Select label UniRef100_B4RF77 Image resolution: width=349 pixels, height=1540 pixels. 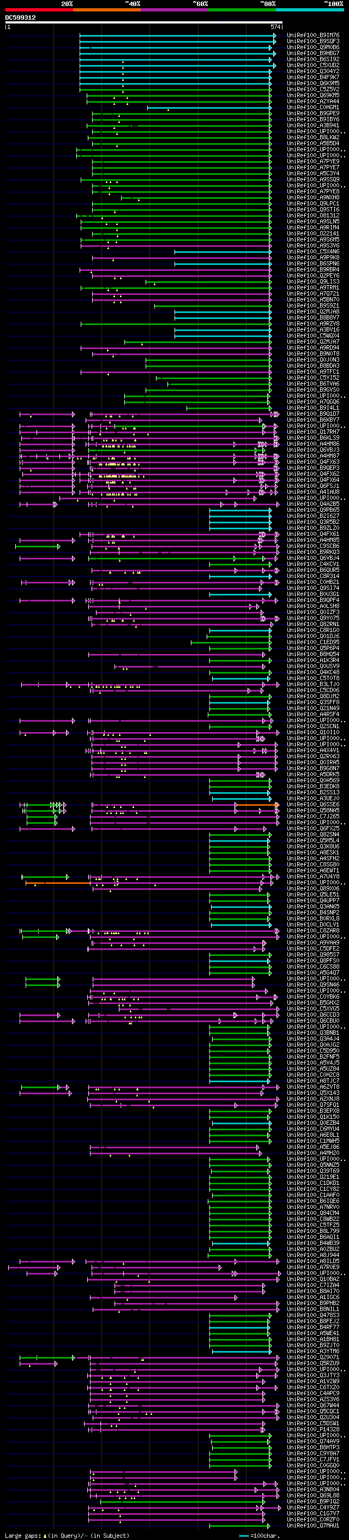pyautogui.click(x=313, y=1327)
